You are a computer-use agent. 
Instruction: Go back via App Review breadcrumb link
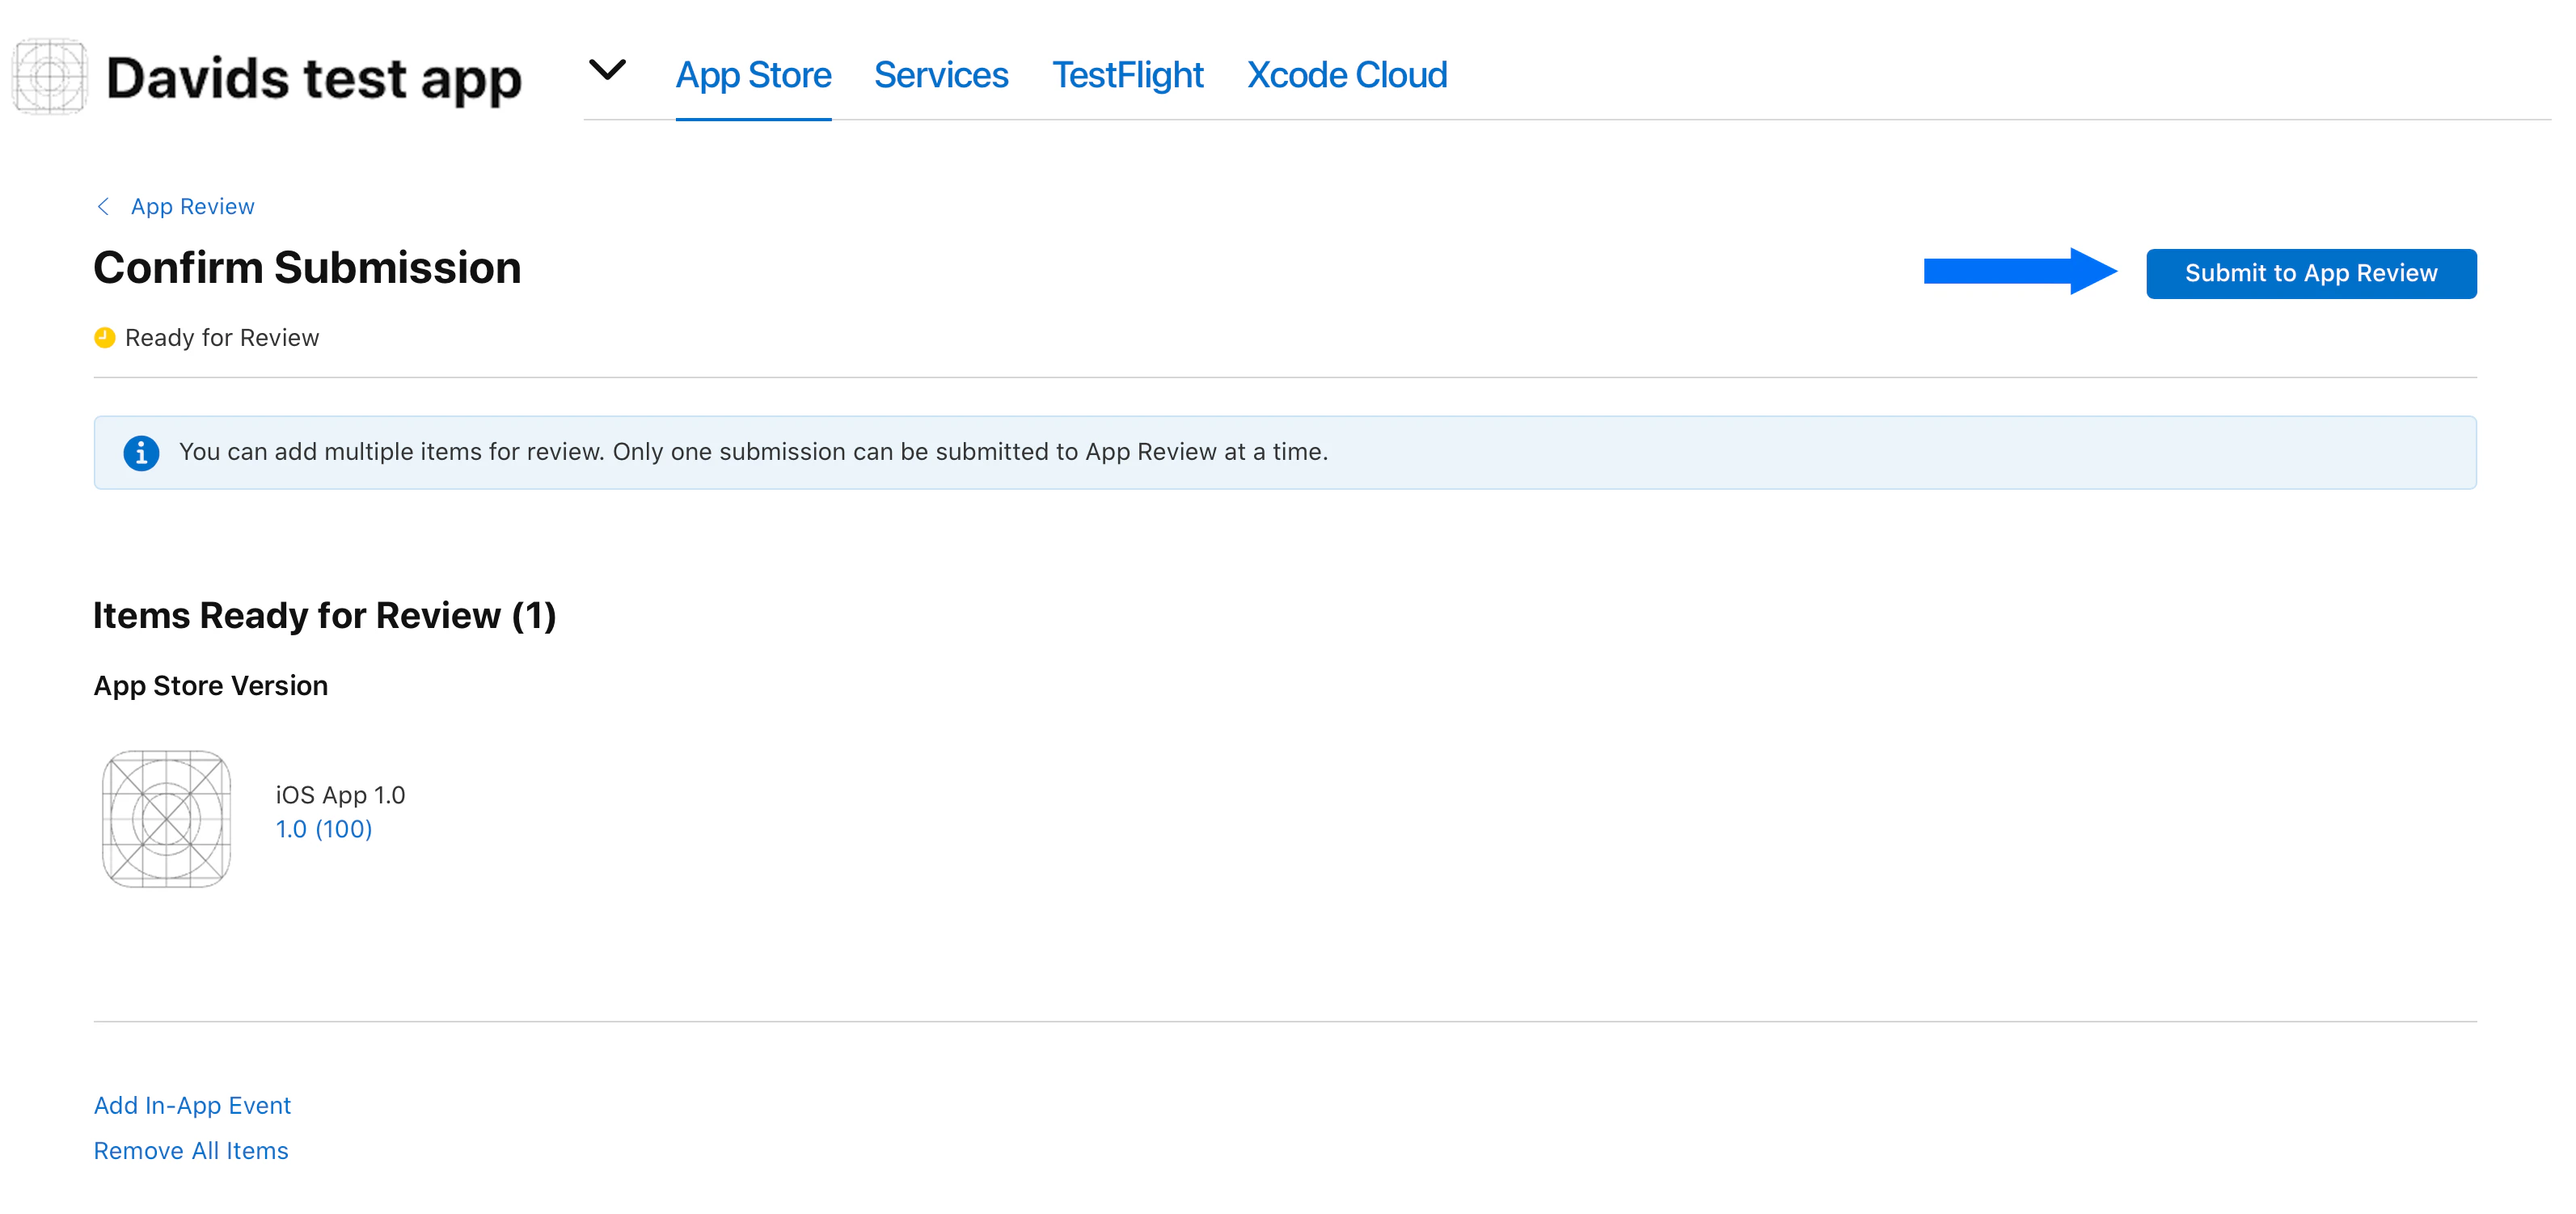click(x=192, y=206)
